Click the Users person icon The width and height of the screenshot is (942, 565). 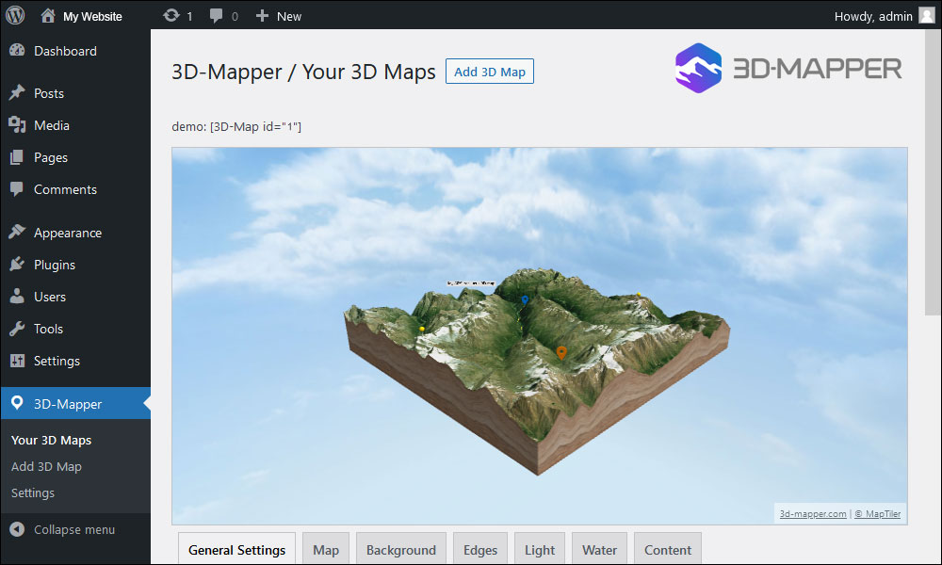pos(17,296)
